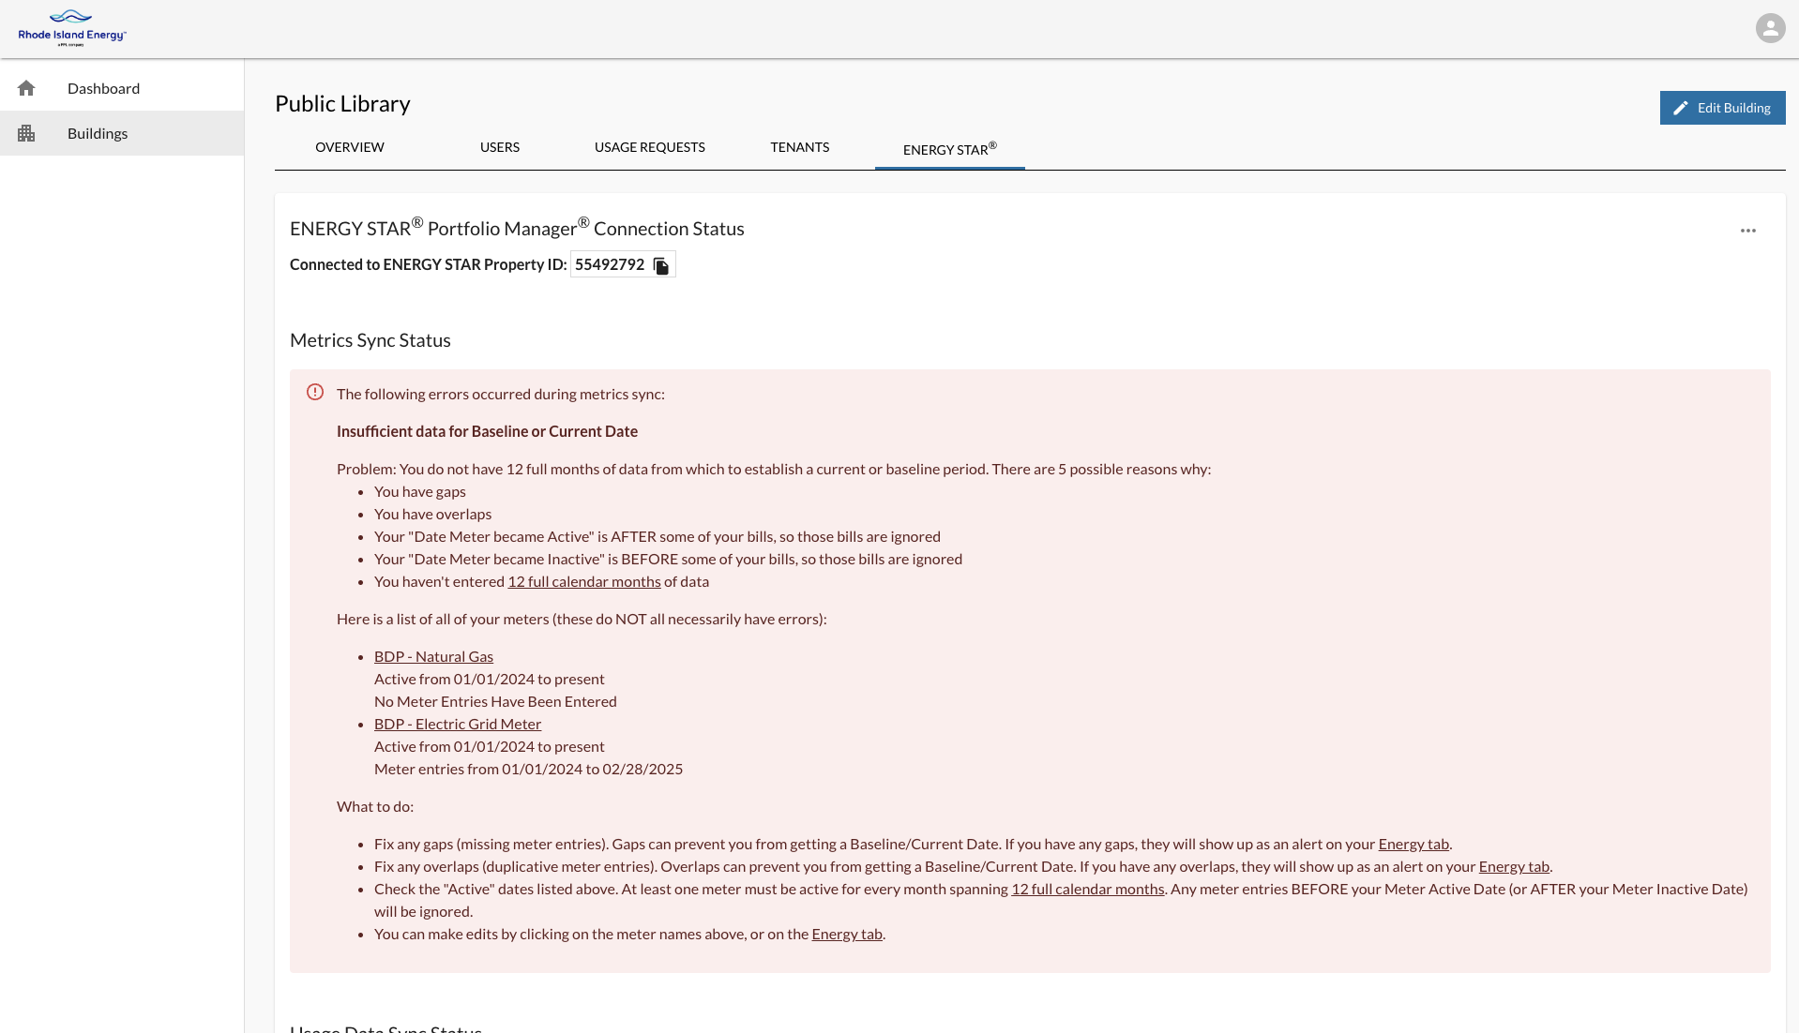Click the Buildings grid icon in sidebar

click(x=26, y=133)
